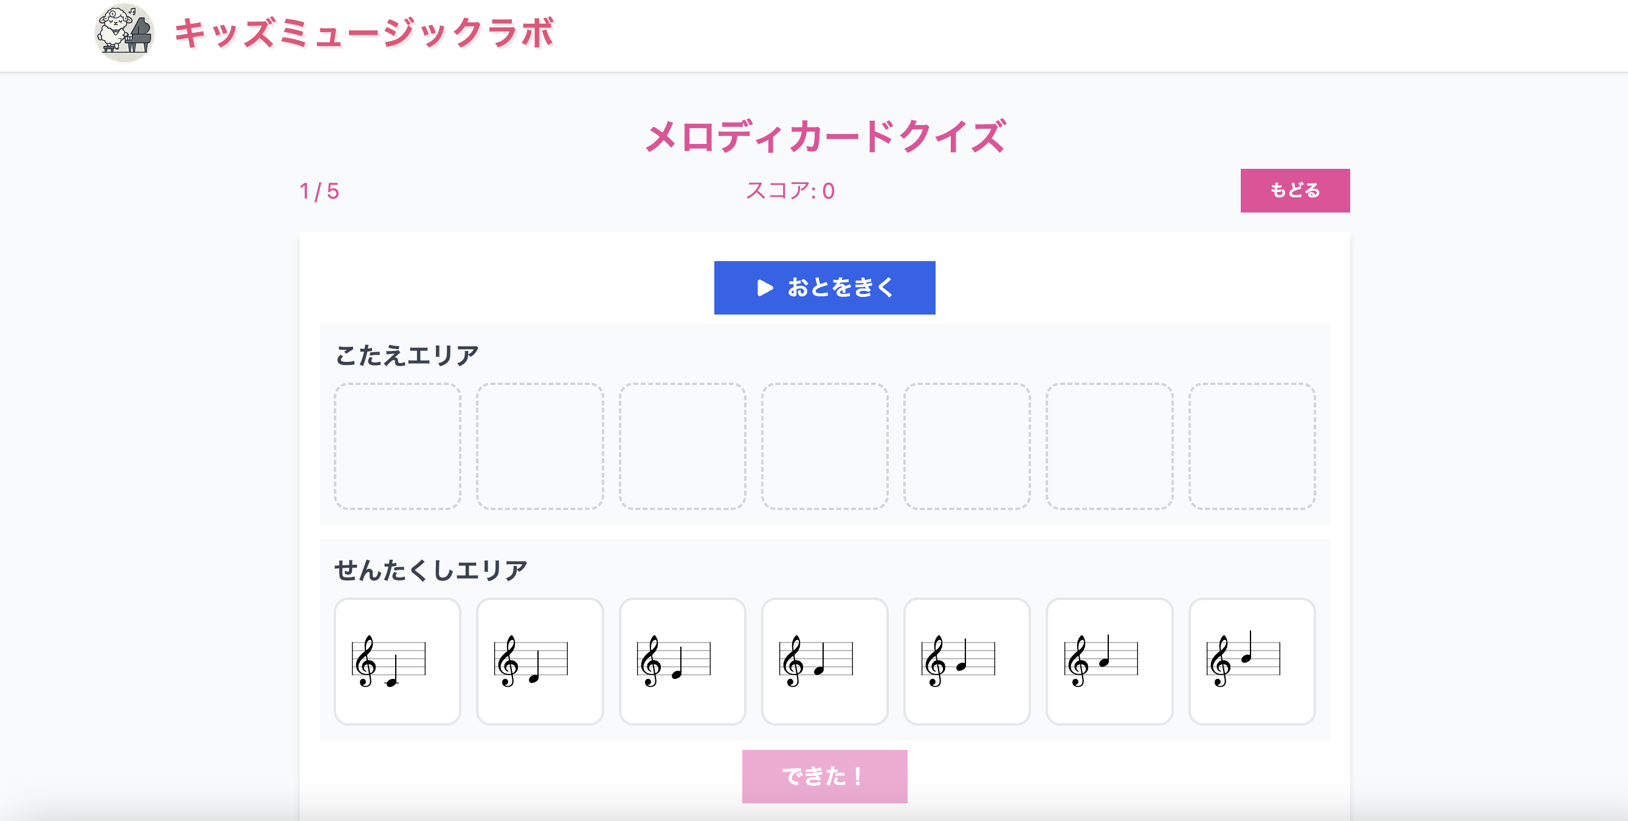The width and height of the screenshot is (1628, 821).
Task: Choose the fourth empty answer slot
Action: 824,446
